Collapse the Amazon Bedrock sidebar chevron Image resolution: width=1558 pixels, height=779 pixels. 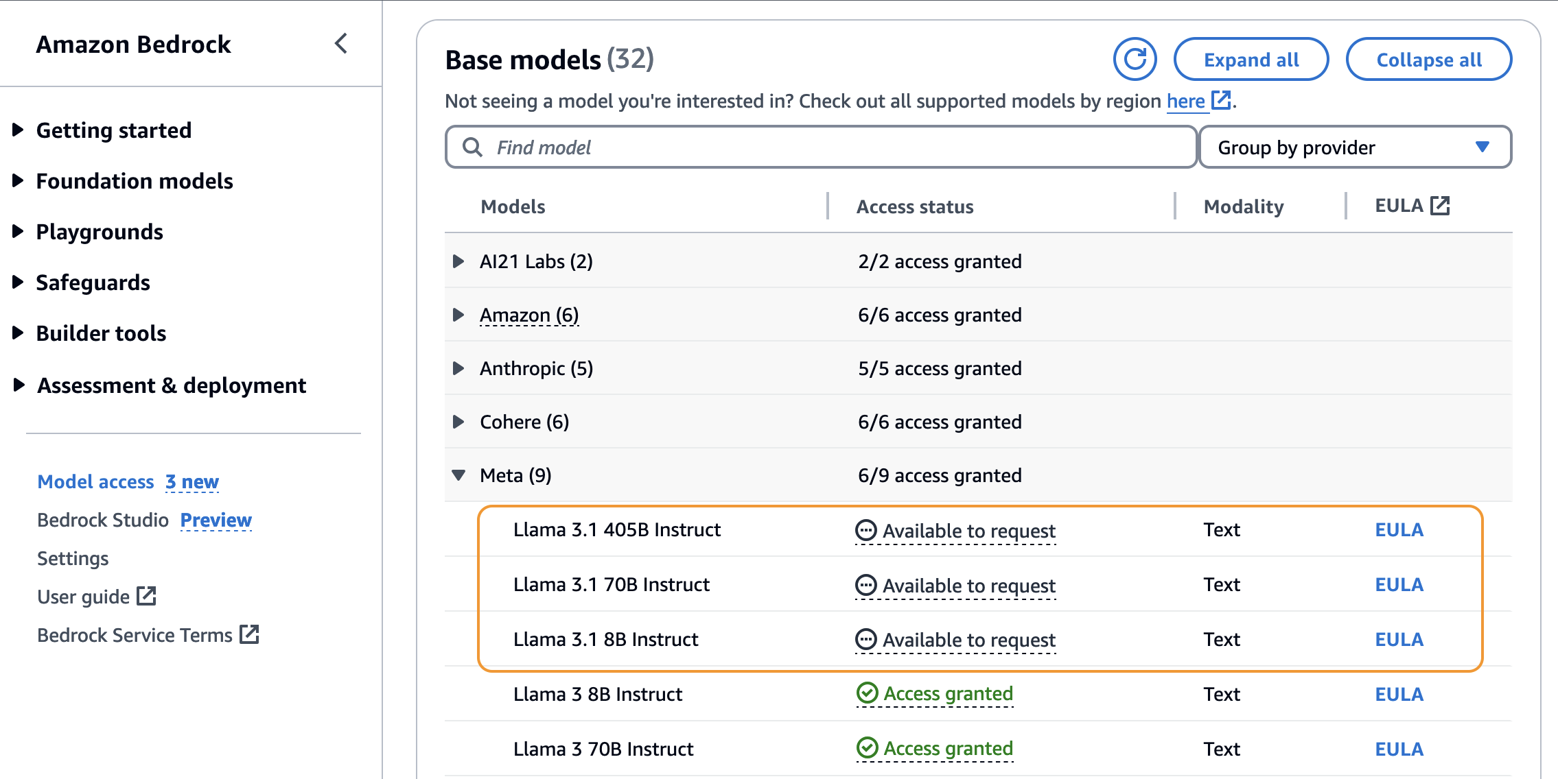pyautogui.click(x=341, y=44)
